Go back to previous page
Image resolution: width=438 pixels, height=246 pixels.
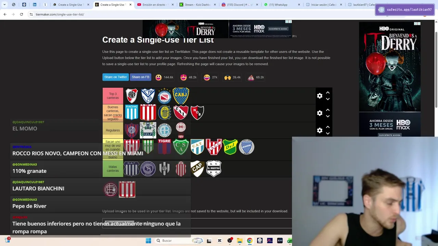pyautogui.click(x=5, y=14)
